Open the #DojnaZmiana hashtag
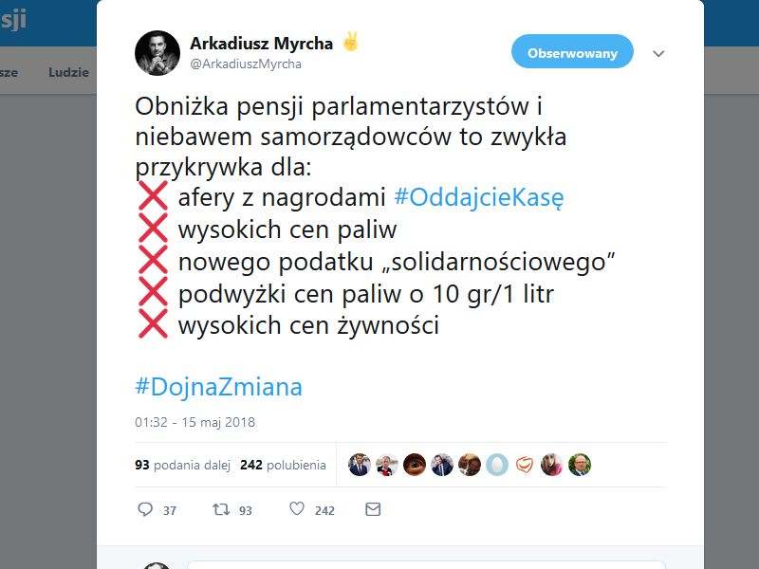Image resolution: width=759 pixels, height=569 pixels. coord(219,387)
